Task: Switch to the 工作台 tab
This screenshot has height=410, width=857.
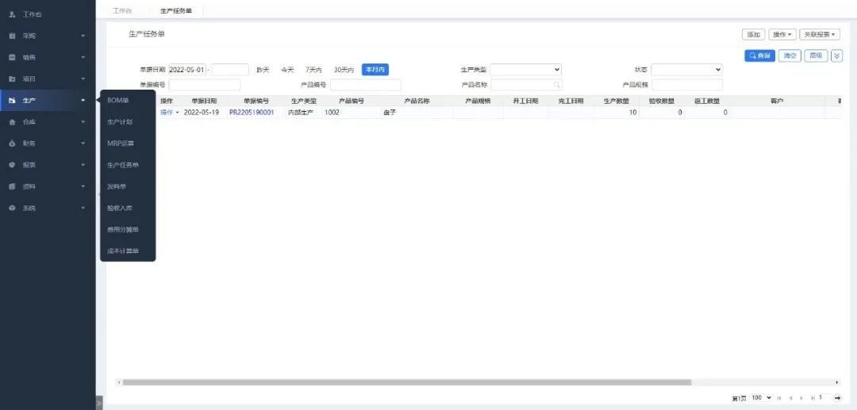Action: (122, 10)
